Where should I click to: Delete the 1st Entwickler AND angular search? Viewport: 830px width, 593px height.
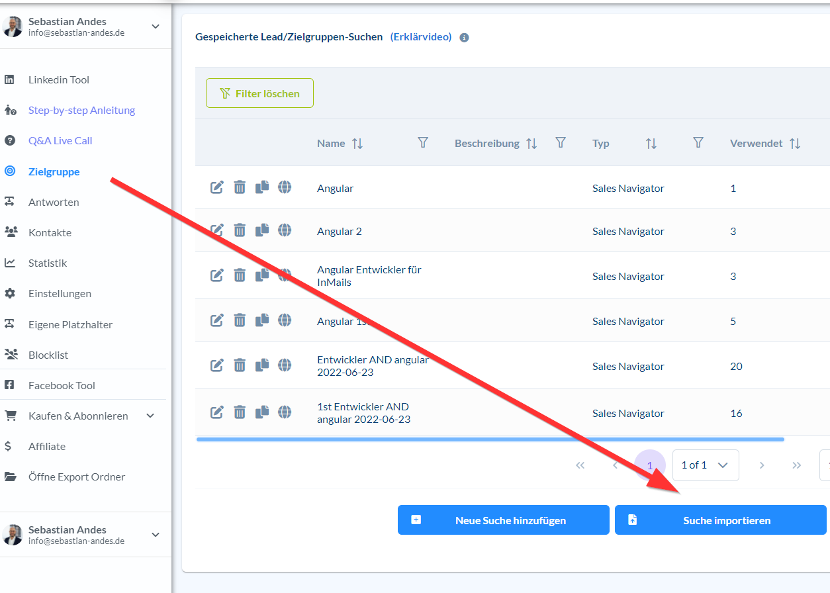coord(240,412)
